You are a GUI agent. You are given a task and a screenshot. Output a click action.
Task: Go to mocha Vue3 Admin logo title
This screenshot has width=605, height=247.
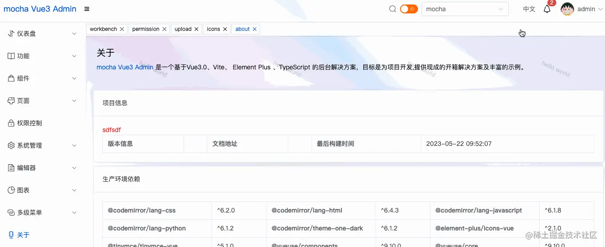(x=40, y=9)
